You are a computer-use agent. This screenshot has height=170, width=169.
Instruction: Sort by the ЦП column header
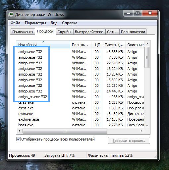97,45
